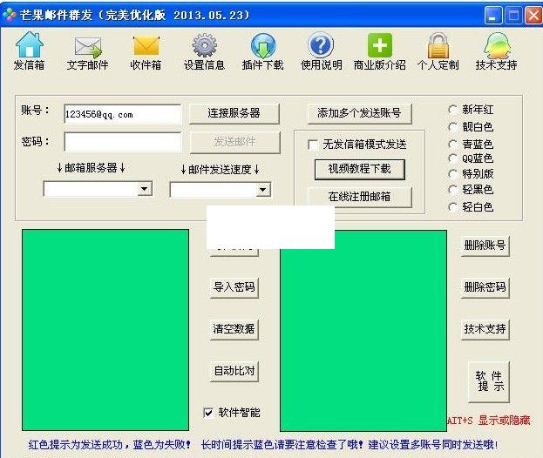The image size is (543, 458).
Task: Click the 账号 field with 123456@qq.com
Action: click(x=122, y=114)
